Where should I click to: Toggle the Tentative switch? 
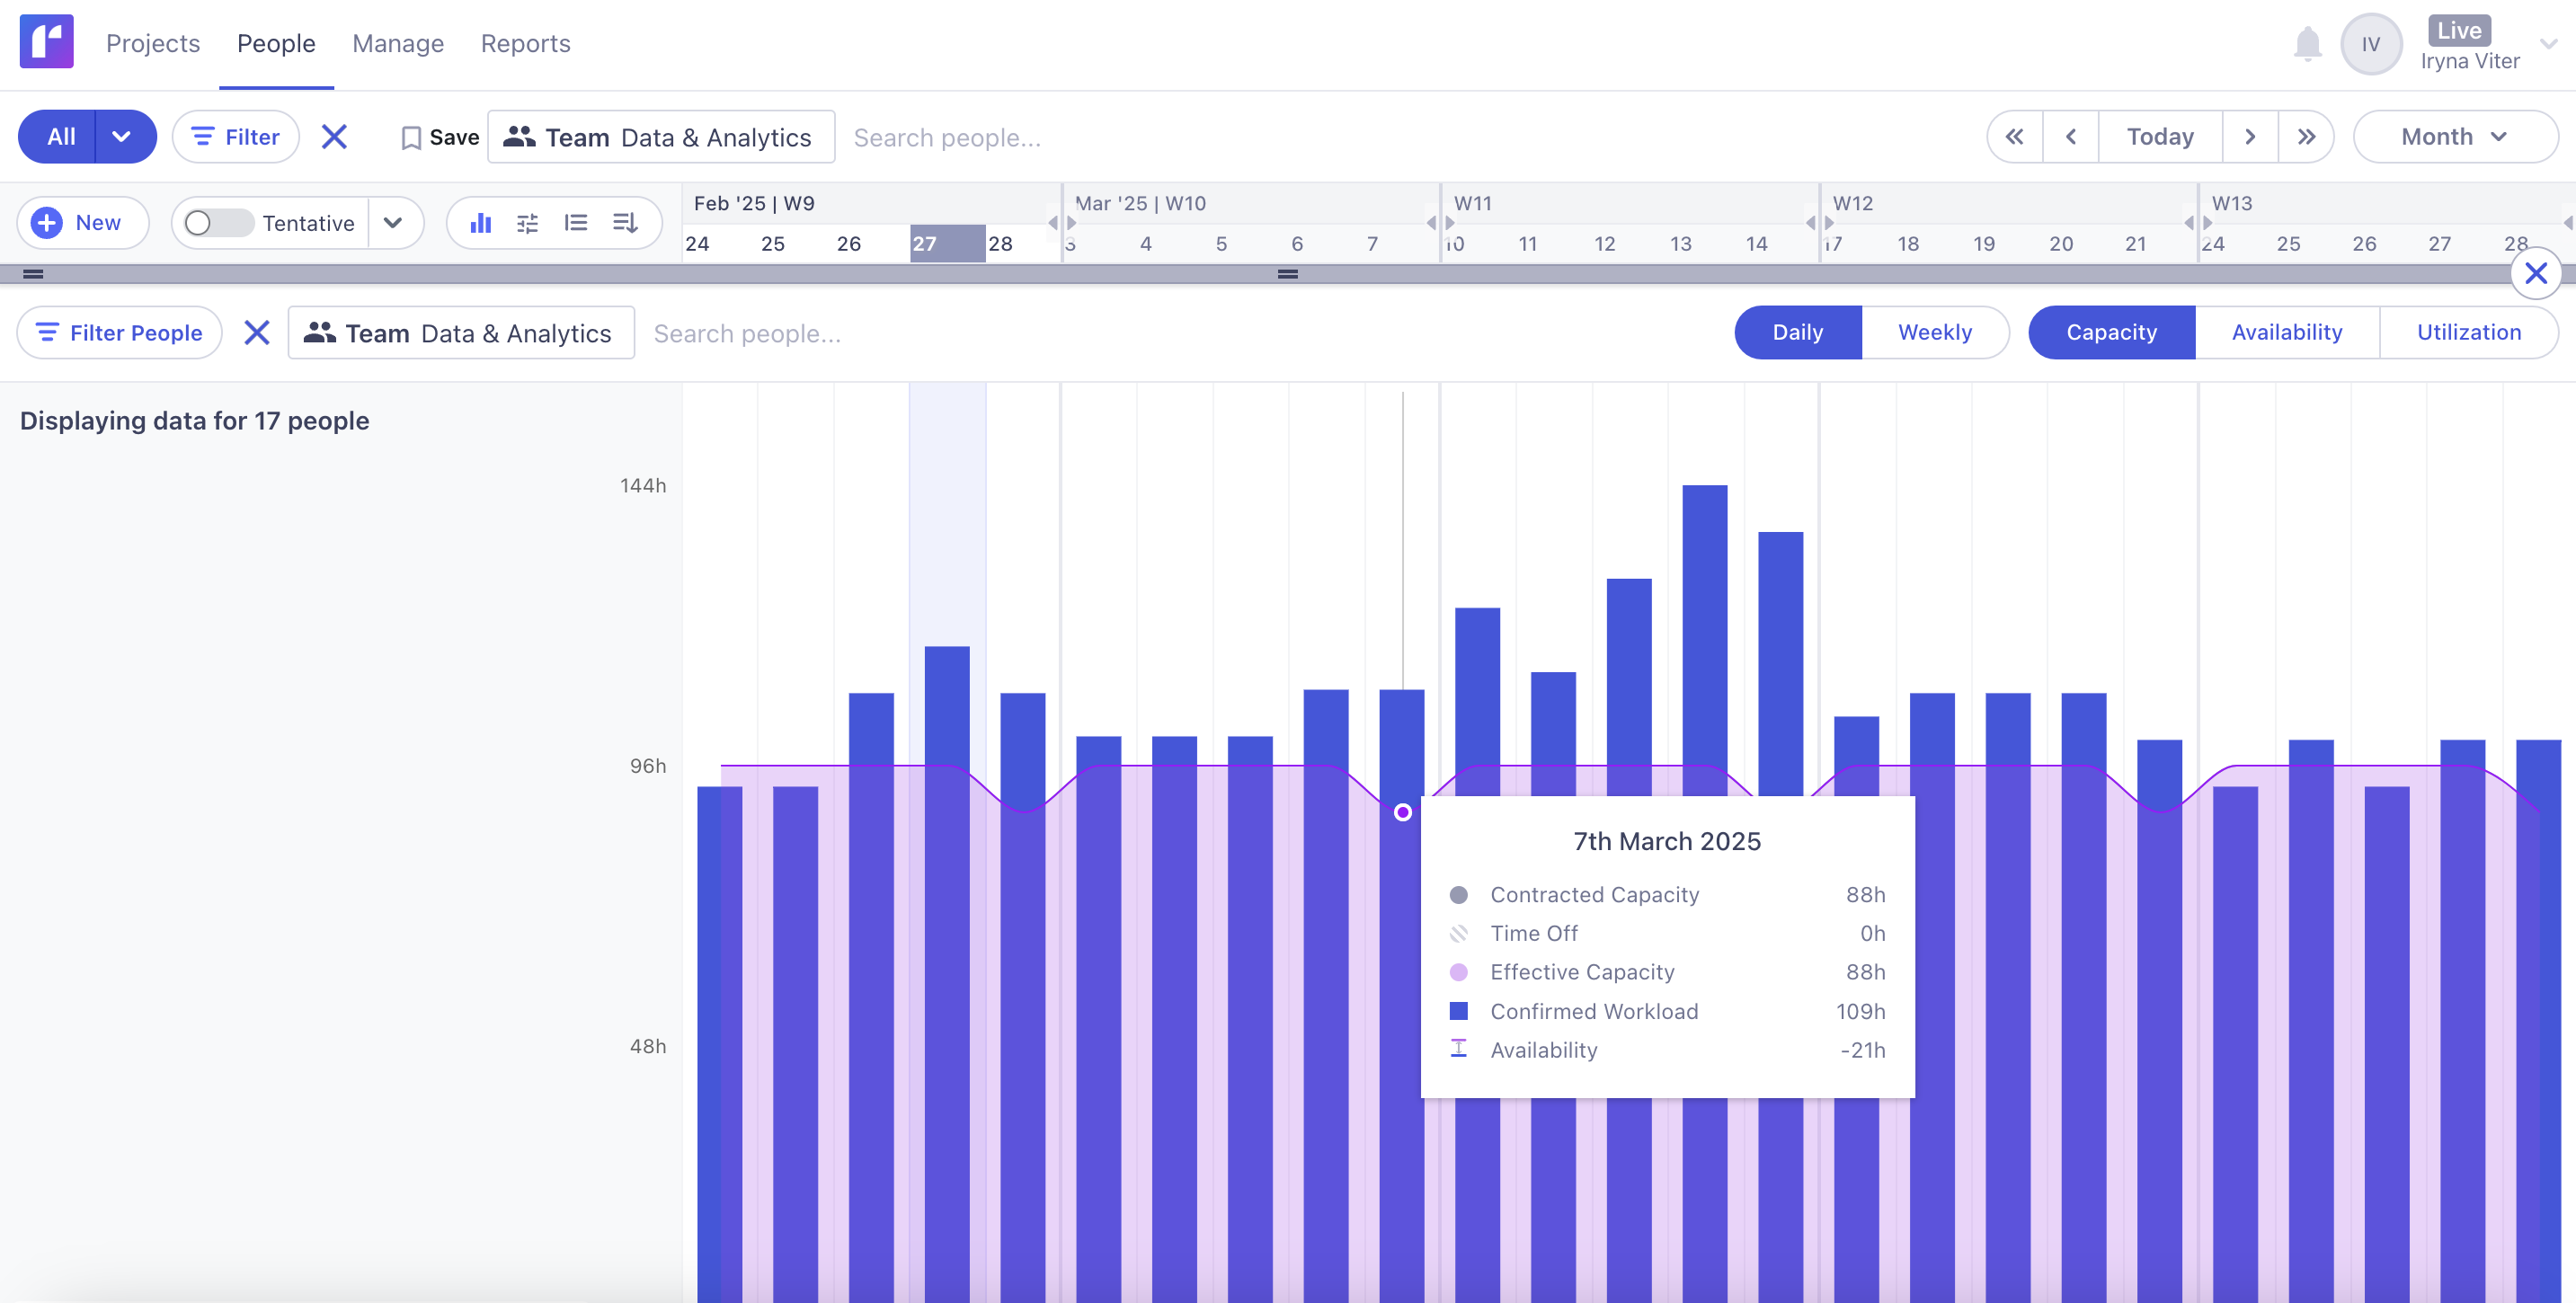(x=218, y=223)
